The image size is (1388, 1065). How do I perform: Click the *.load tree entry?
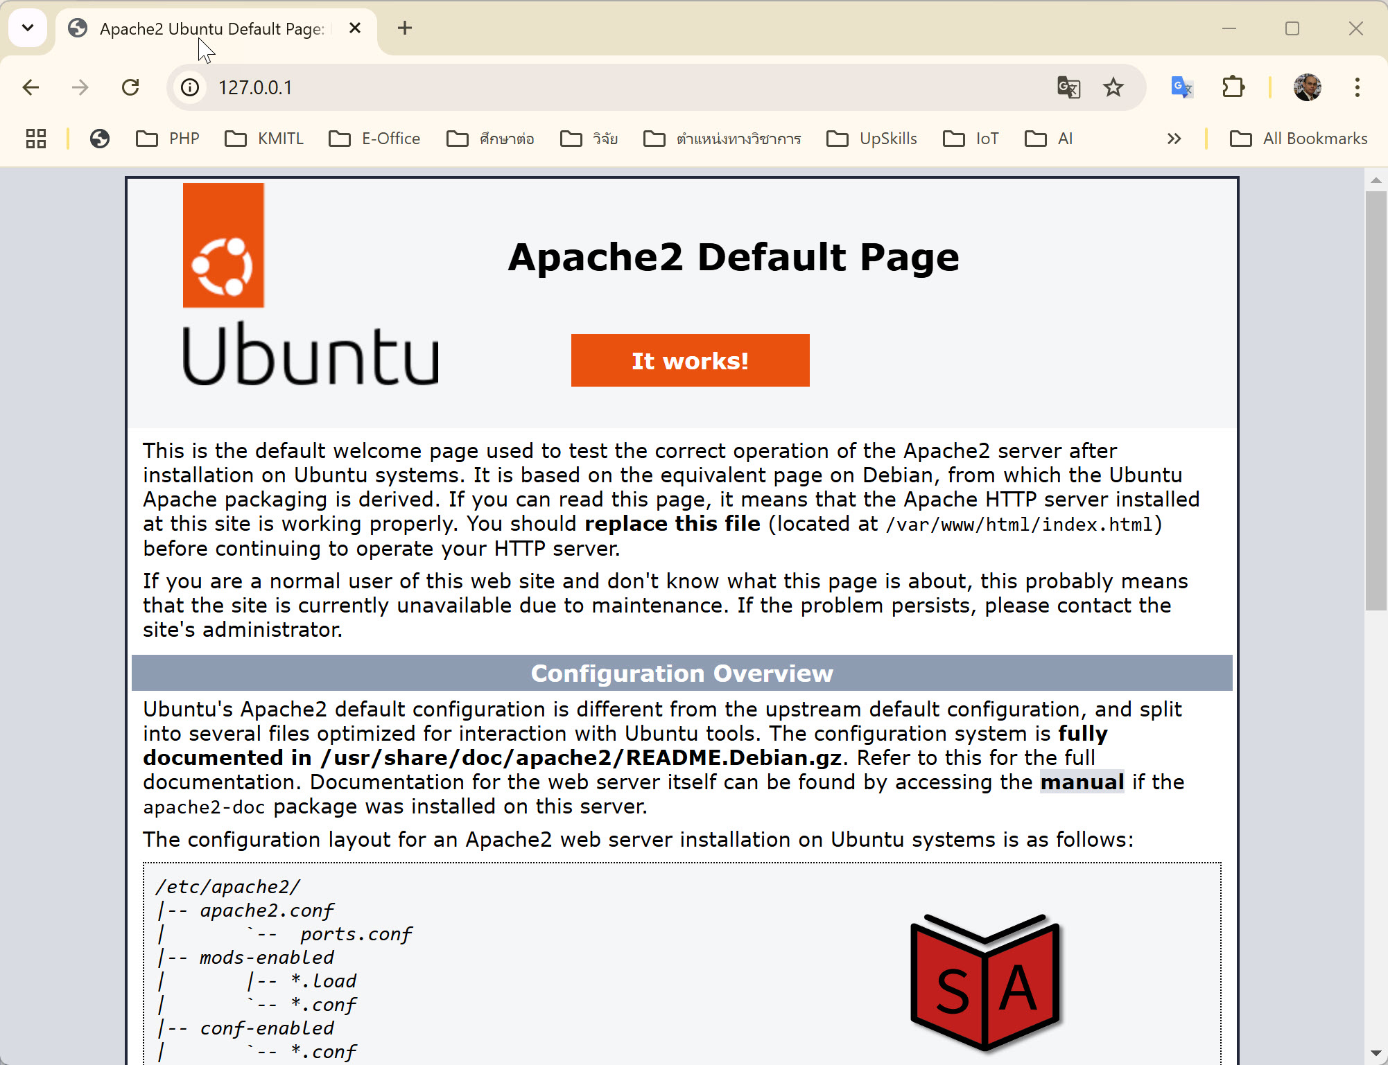(324, 981)
